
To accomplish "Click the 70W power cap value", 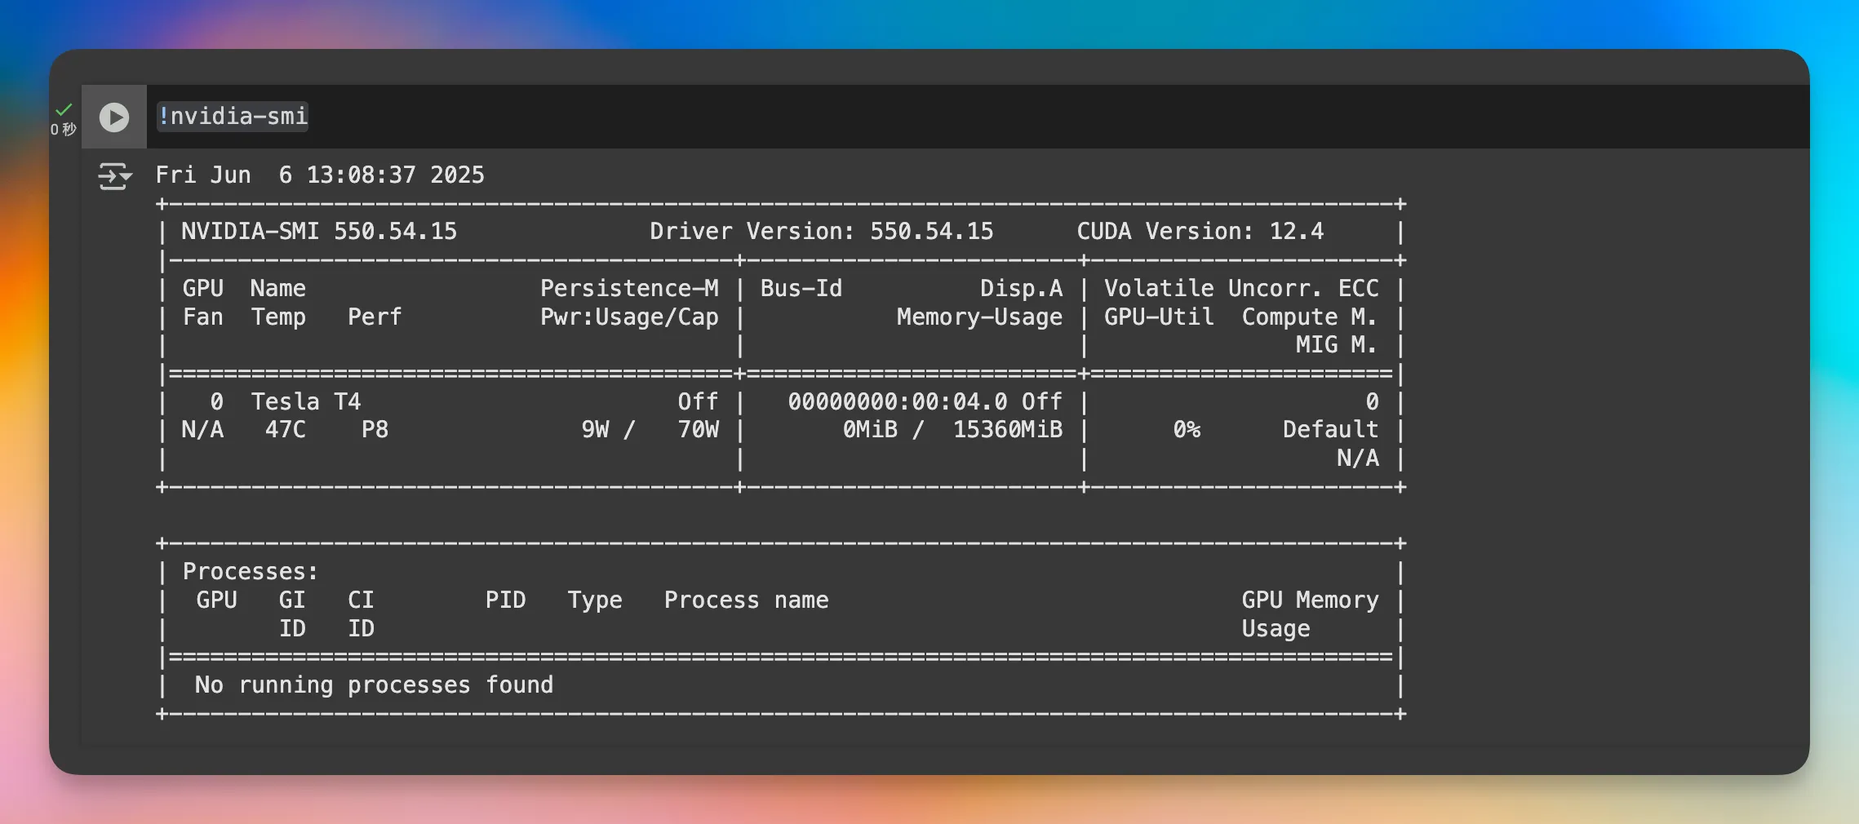I will (698, 430).
